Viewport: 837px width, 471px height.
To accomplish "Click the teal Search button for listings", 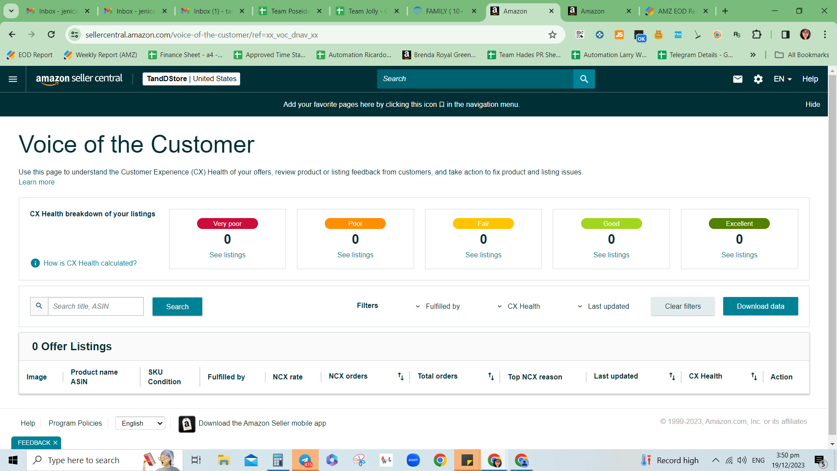I will click(177, 307).
